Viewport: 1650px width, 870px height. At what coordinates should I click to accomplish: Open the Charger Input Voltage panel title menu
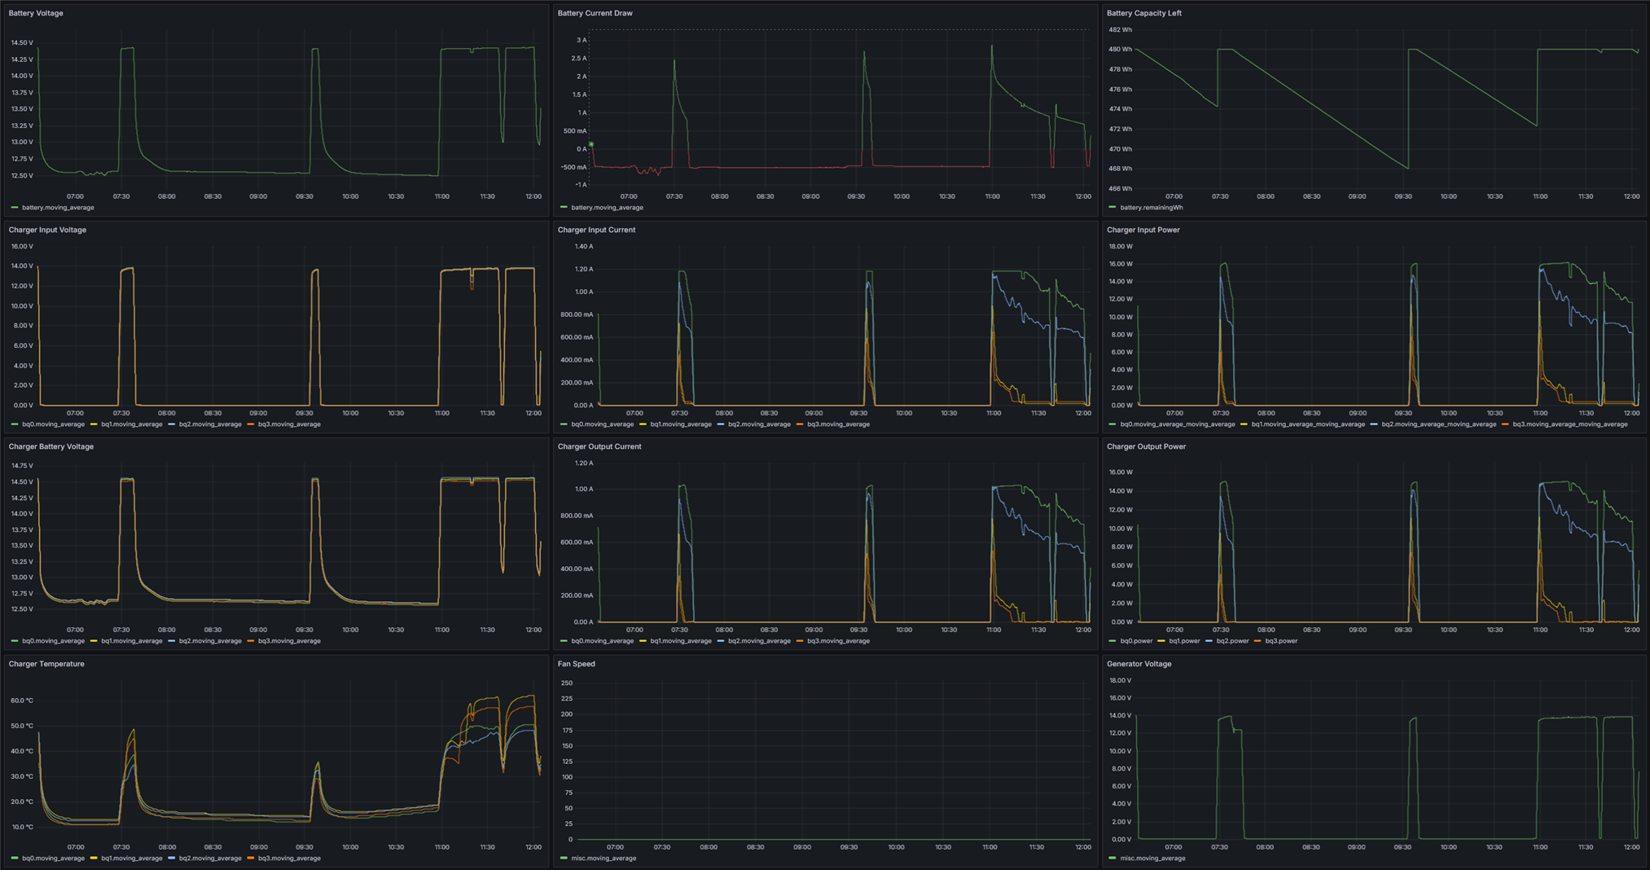pyautogui.click(x=47, y=230)
